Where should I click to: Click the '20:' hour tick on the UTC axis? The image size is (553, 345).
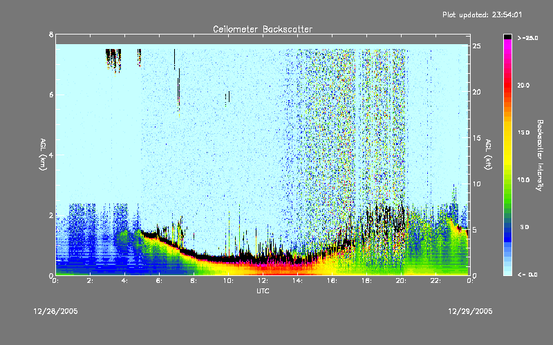(401, 281)
